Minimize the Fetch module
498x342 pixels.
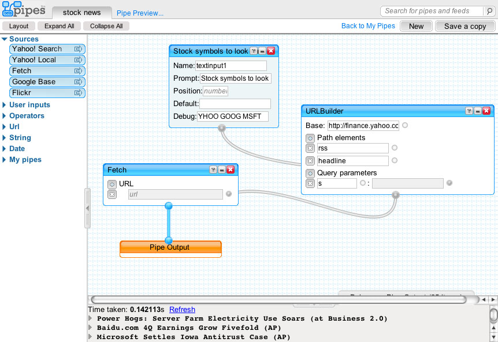[222, 170]
